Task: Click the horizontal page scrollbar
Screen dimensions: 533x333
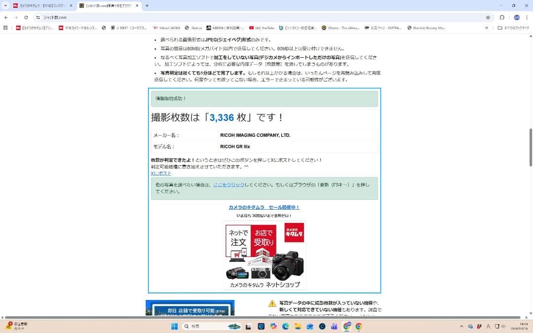Action: tap(263, 317)
